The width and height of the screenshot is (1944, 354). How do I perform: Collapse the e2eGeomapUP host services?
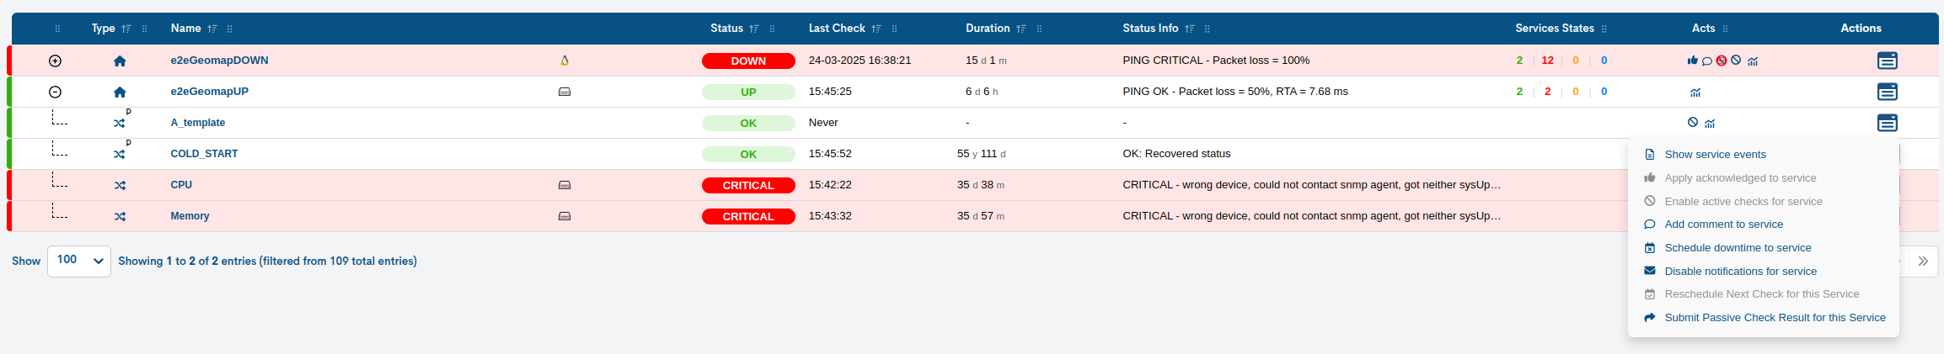click(56, 92)
